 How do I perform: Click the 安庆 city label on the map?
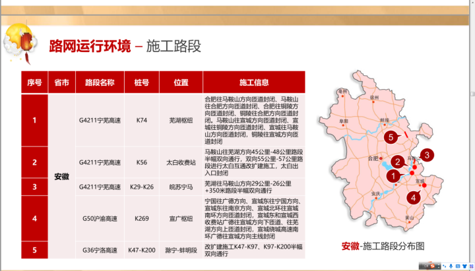375,193
